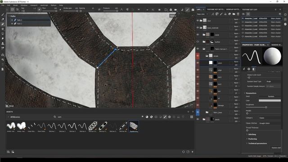Select the highlighted stitch asset thumbnail

click(134, 126)
